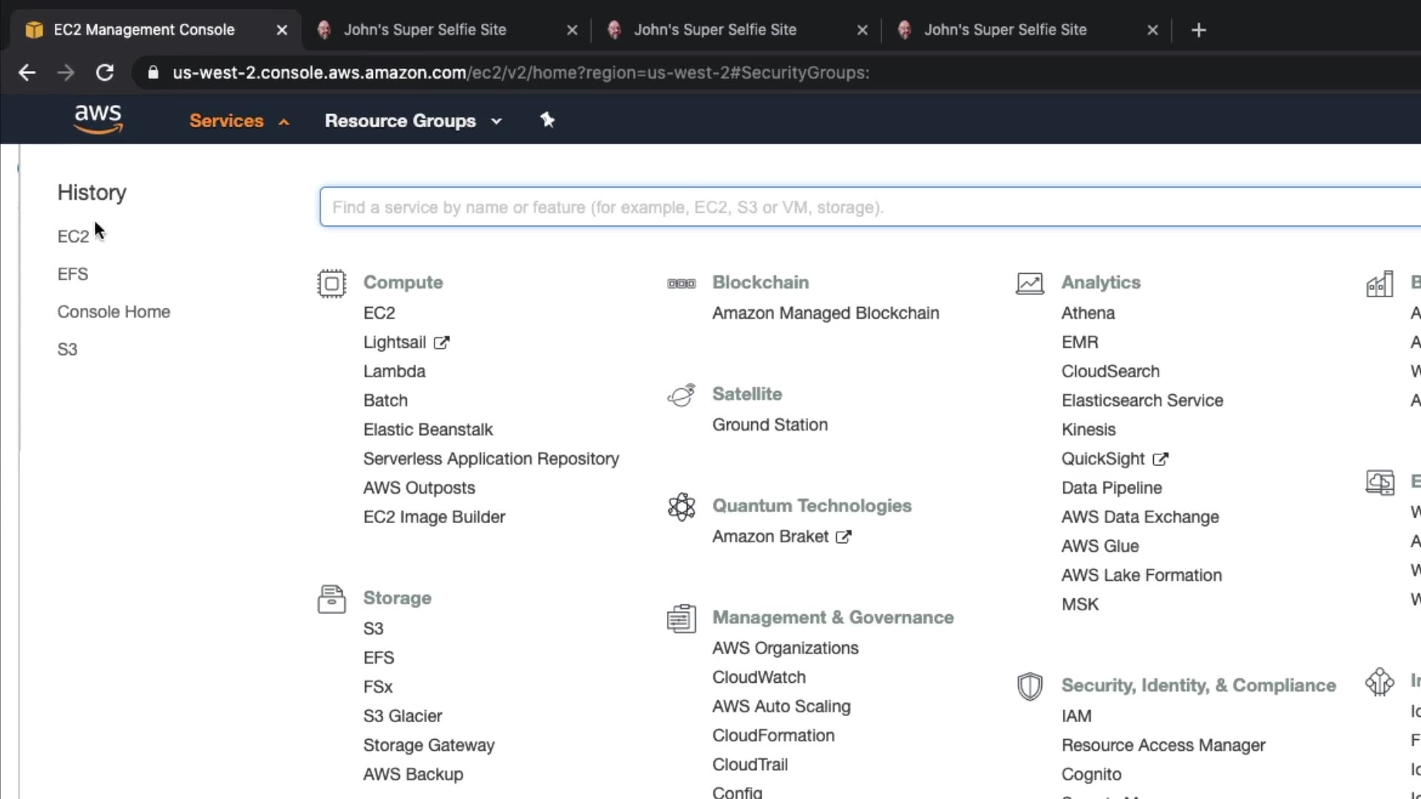This screenshot has width=1421, height=799.
Task: Go to CloudWatch service
Action: tap(759, 677)
